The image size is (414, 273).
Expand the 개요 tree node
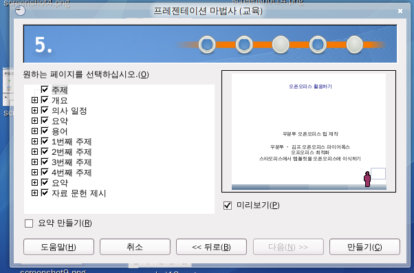(34, 100)
